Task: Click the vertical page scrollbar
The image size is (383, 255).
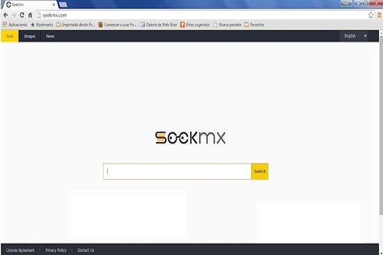Action: click(x=381, y=125)
